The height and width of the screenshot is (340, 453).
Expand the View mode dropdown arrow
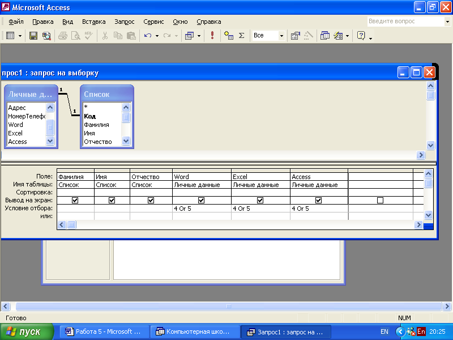pyautogui.click(x=20, y=36)
